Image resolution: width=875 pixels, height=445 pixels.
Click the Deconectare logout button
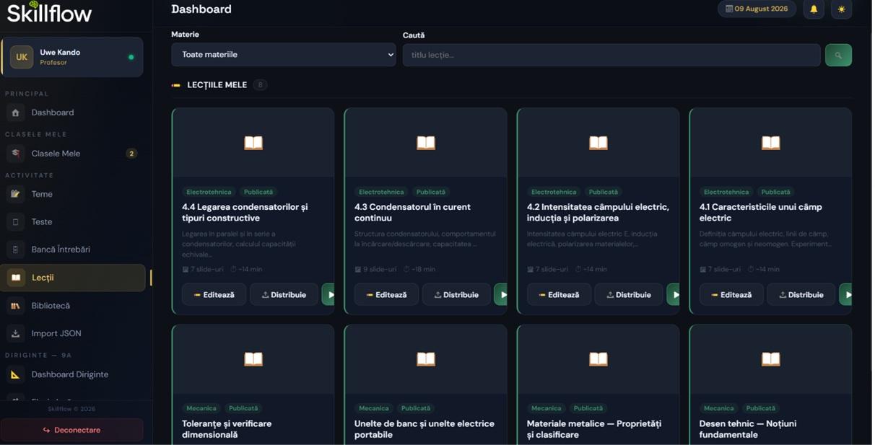click(72, 431)
